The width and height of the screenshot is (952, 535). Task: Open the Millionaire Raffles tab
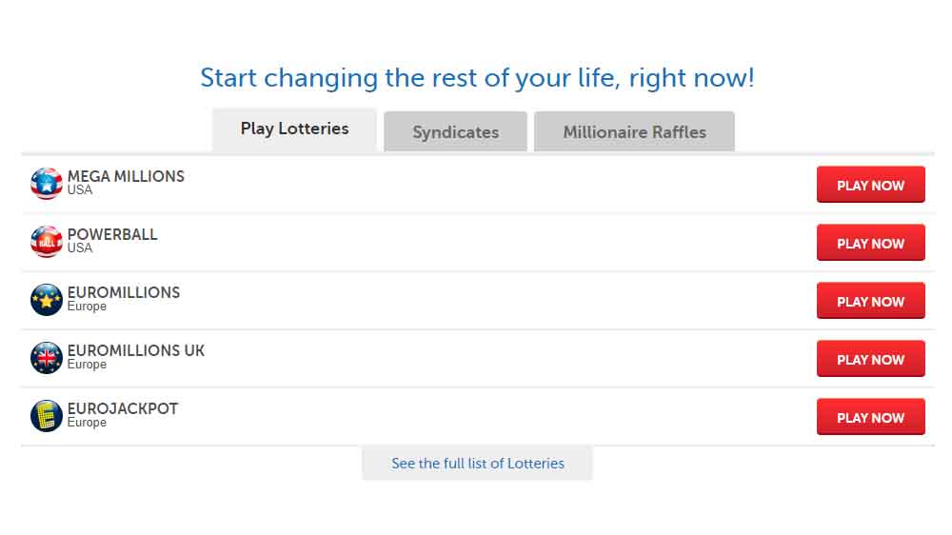[634, 131]
